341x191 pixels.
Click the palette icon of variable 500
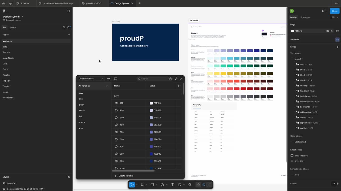116,132
